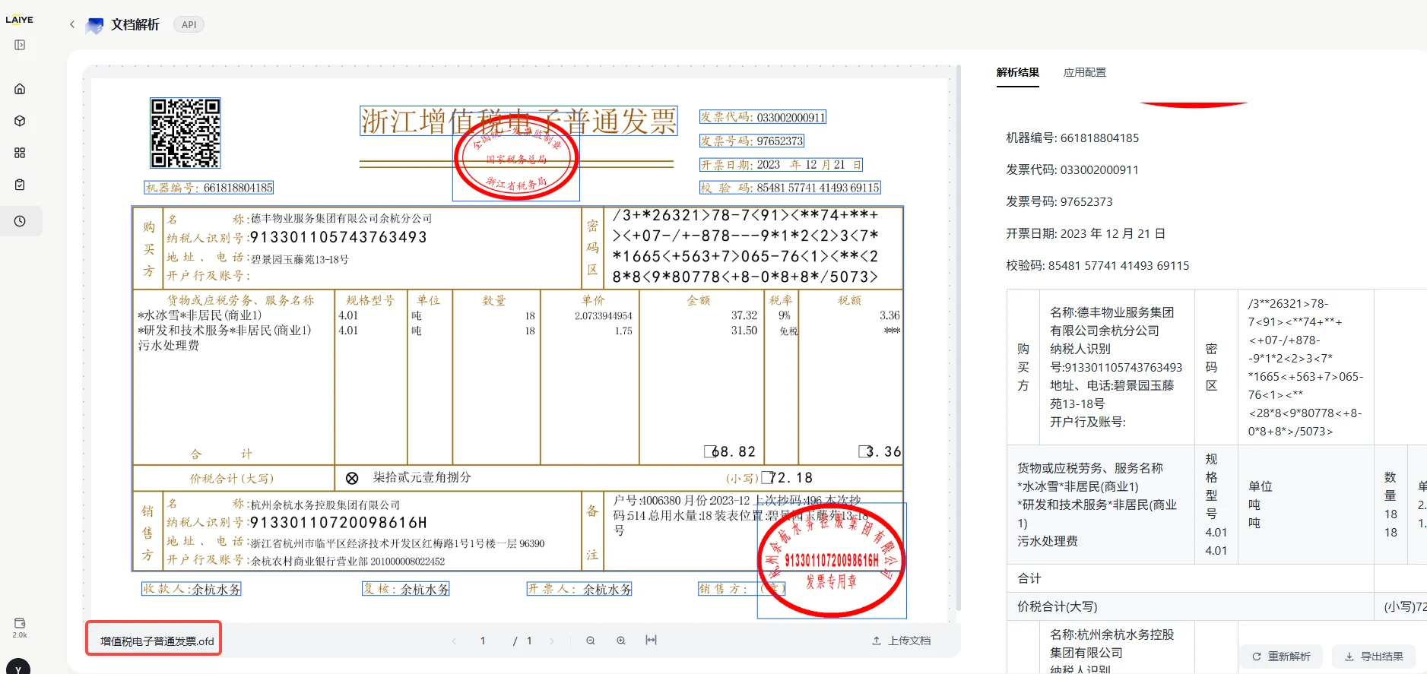
Task: Click result cell 名称:杭州余杭水务控股集团有限公司
Action: [x=1111, y=644]
